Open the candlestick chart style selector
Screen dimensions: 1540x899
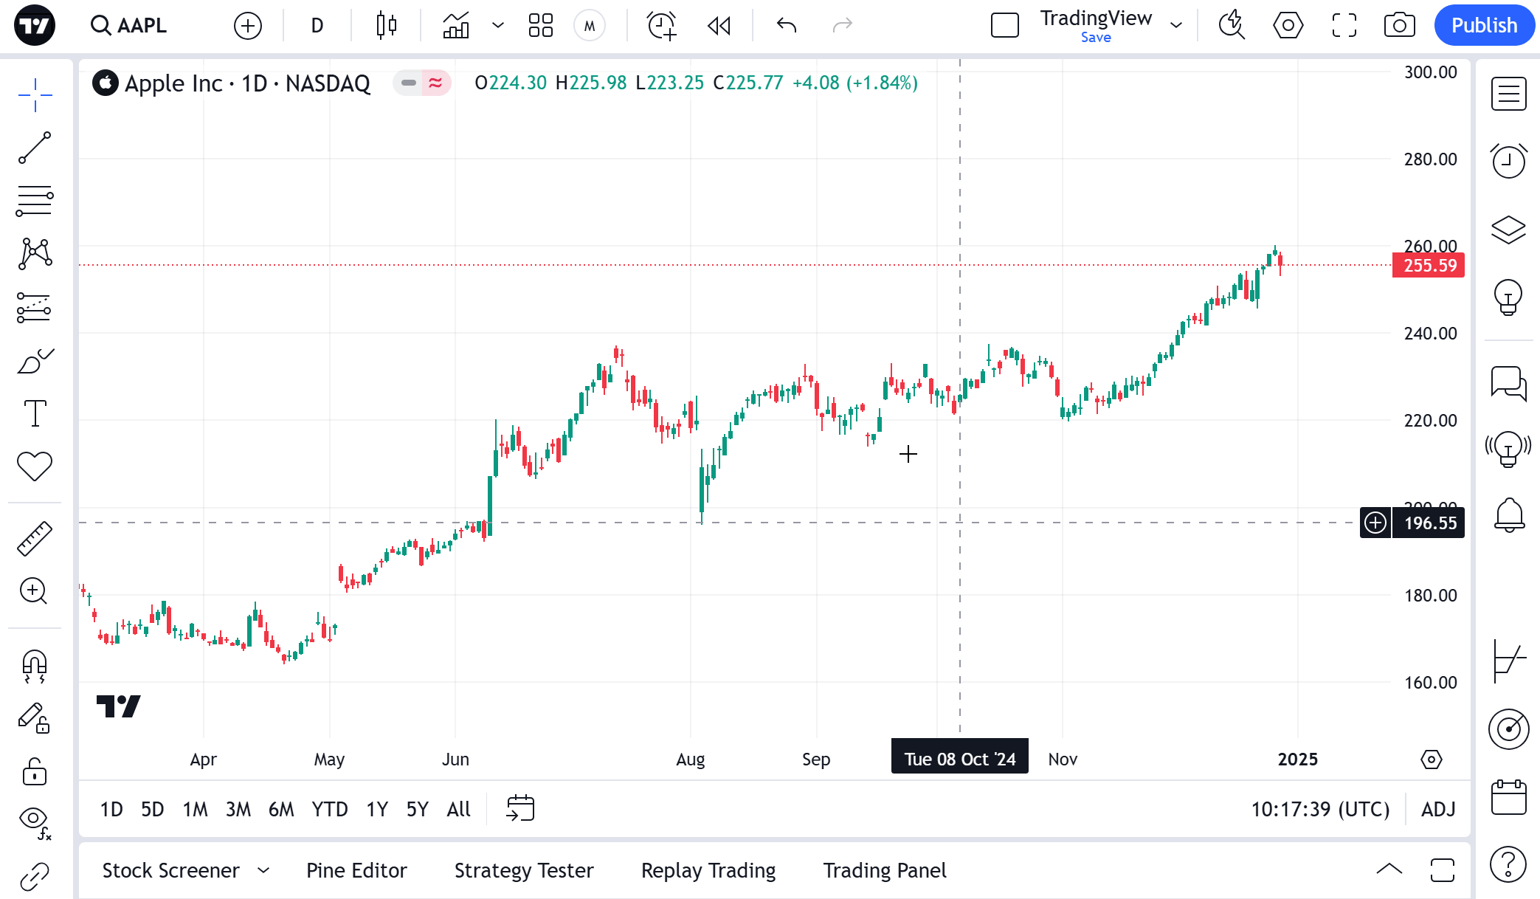coord(386,26)
